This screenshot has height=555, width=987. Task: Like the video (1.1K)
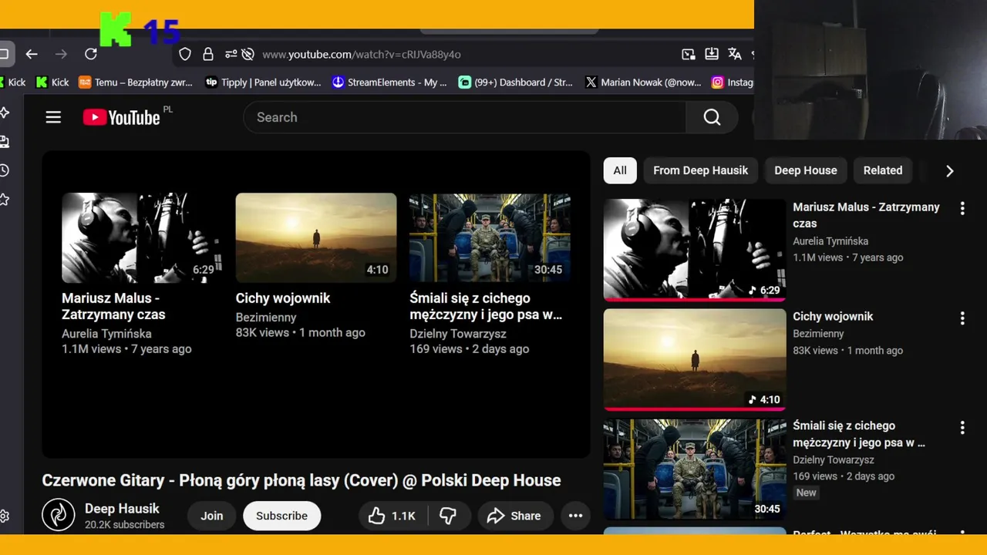(392, 516)
